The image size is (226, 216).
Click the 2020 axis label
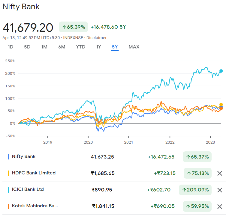coord(88,142)
